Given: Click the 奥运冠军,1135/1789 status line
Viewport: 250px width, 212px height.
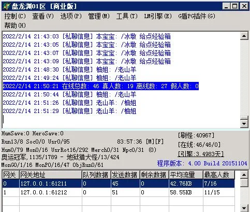Looking at the screenshot, I should click(x=61, y=157).
